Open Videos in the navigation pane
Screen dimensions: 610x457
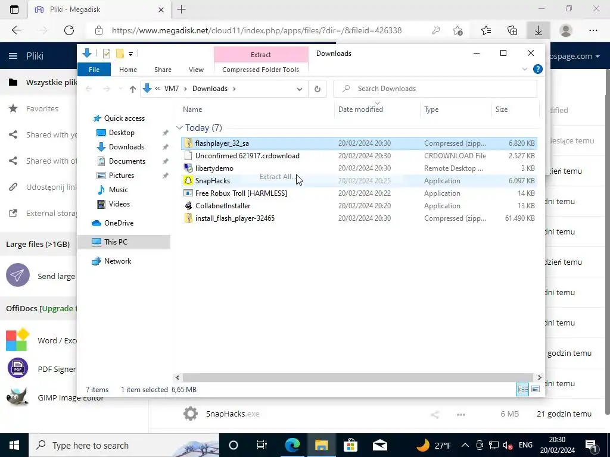pyautogui.click(x=119, y=204)
